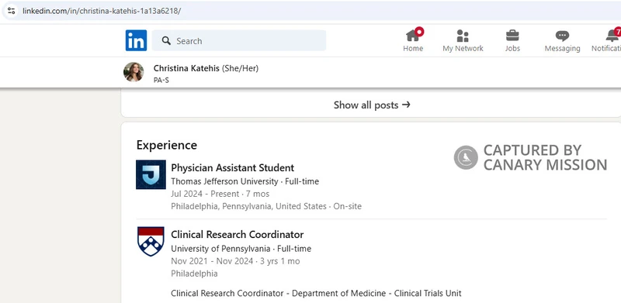Open Thomas Jefferson University company text

click(x=224, y=181)
